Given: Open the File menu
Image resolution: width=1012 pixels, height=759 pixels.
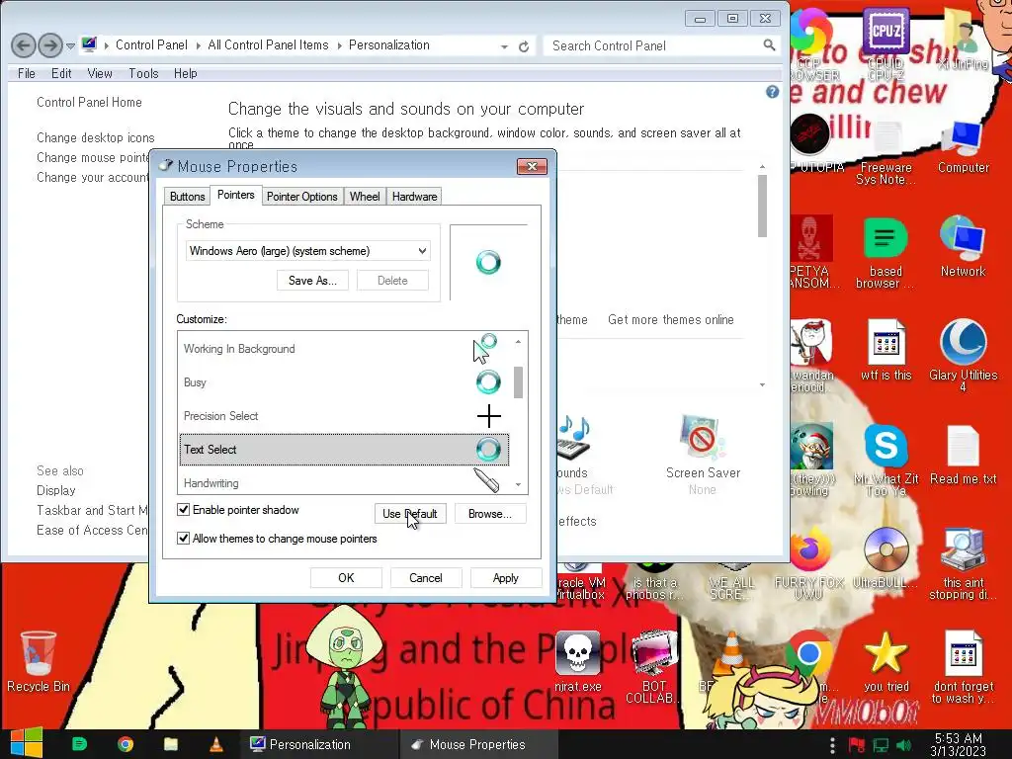Looking at the screenshot, I should pyautogui.click(x=27, y=73).
